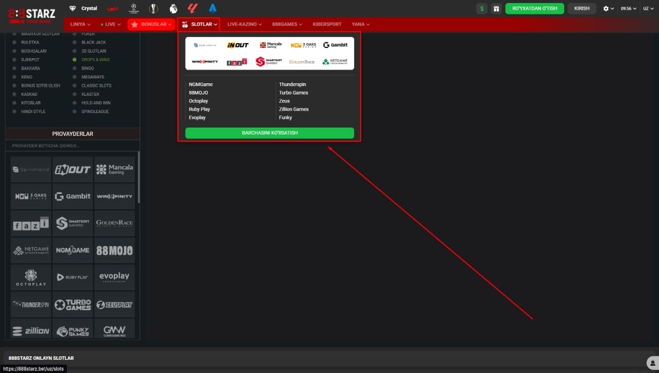Expand the Live menu

111,25
